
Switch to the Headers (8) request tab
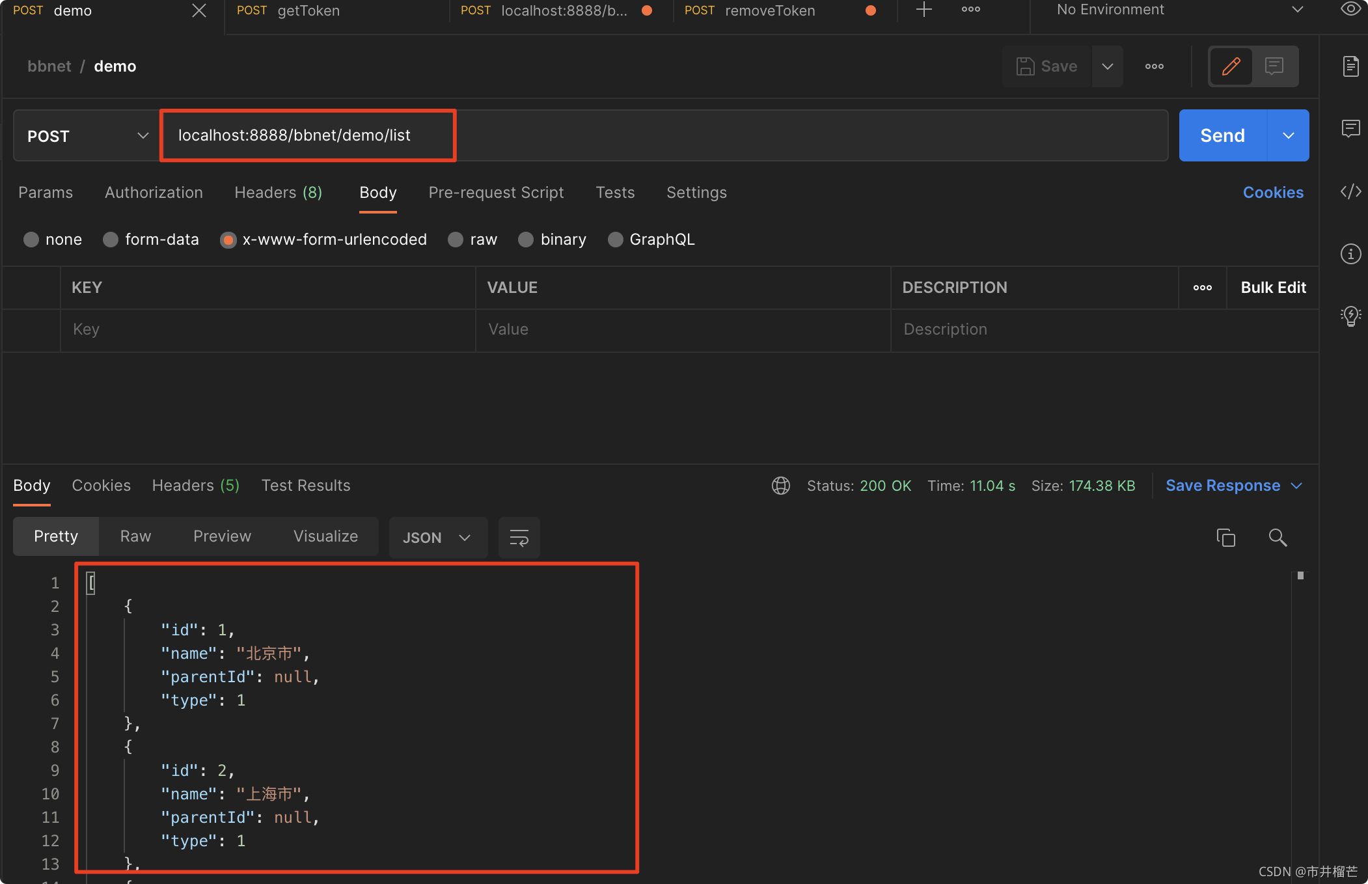(x=278, y=193)
